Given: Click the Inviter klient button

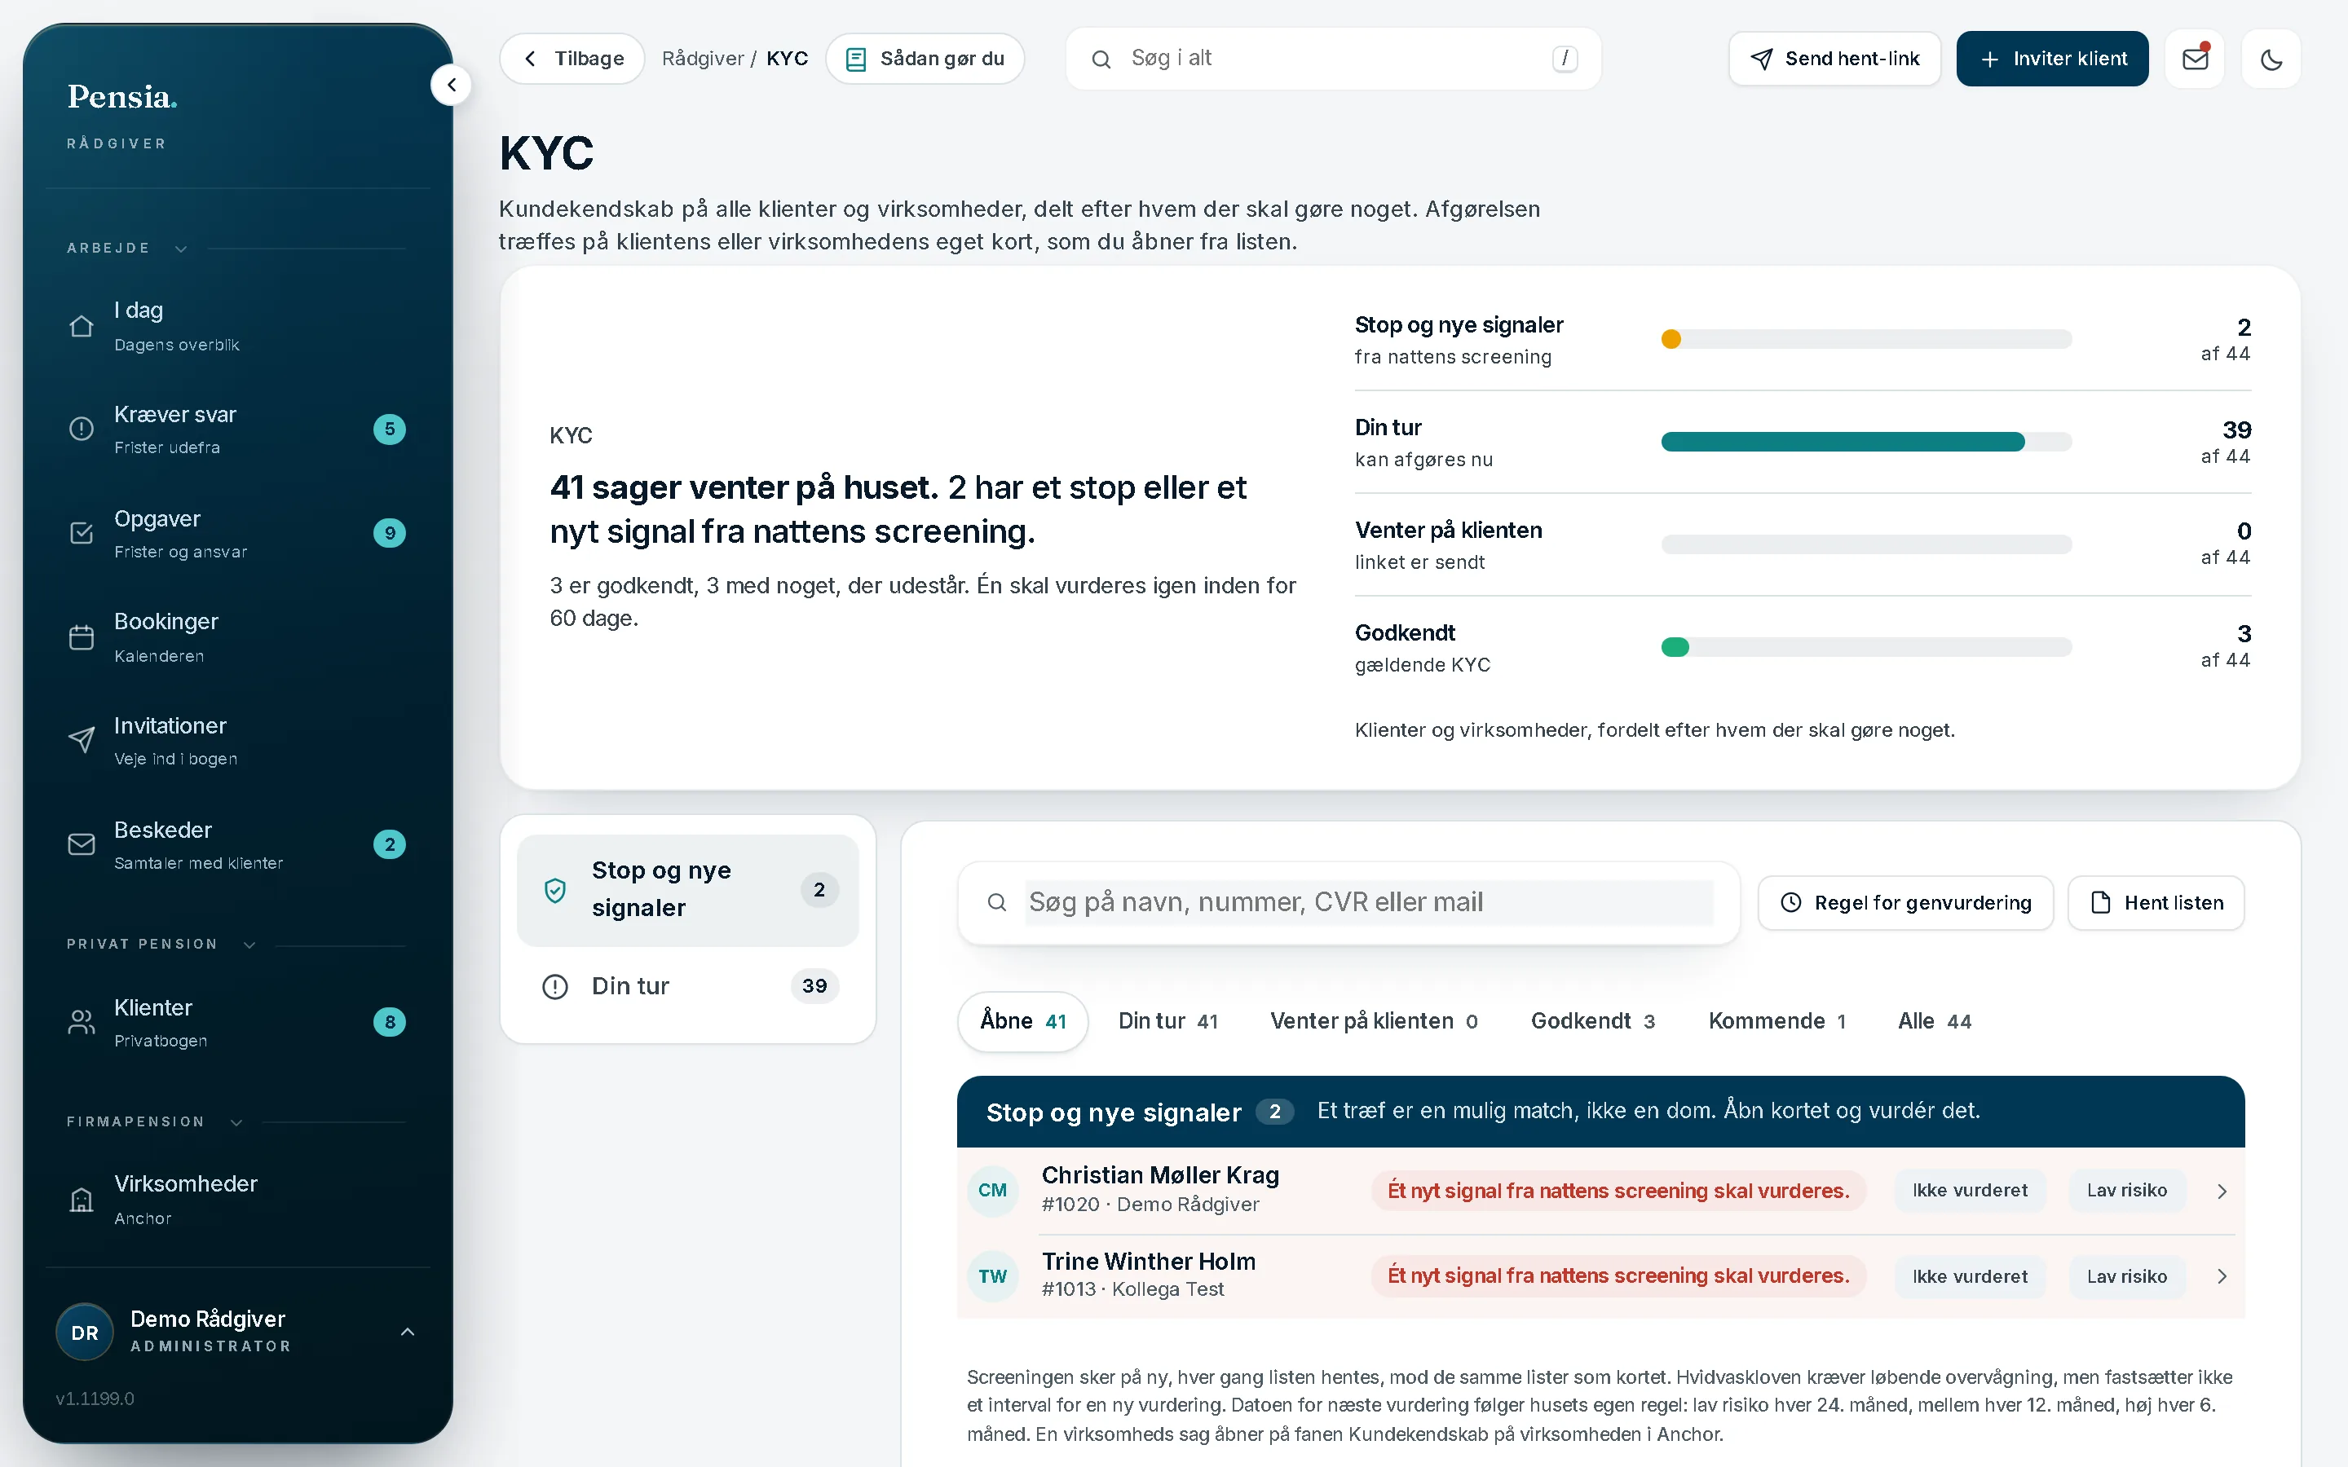Looking at the screenshot, I should coord(2052,59).
